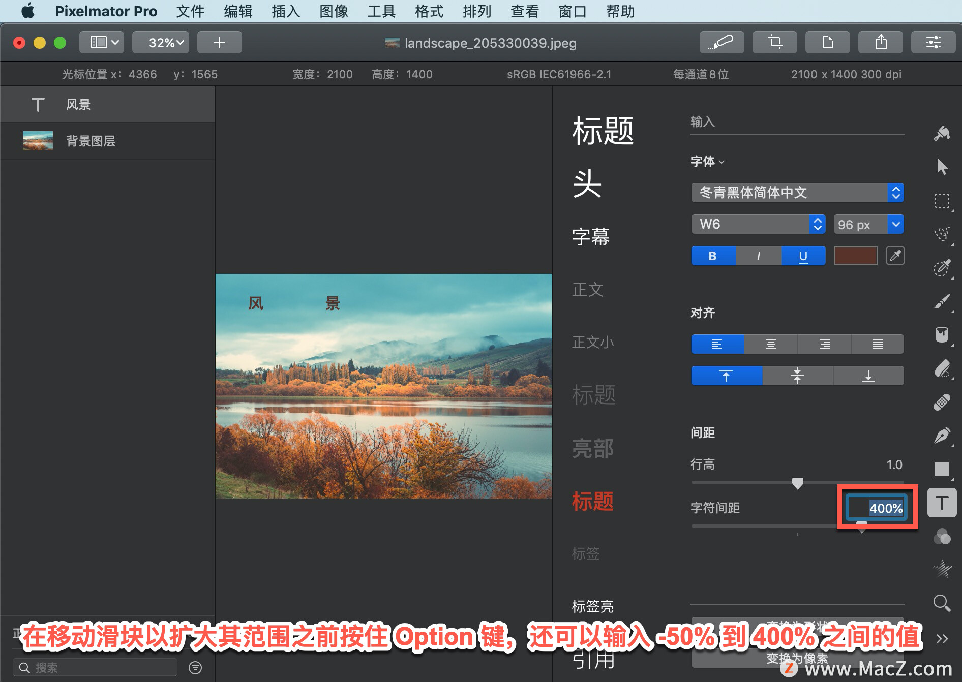Apply the large 标题 text preset
This screenshot has width=962, height=682.
click(x=603, y=131)
